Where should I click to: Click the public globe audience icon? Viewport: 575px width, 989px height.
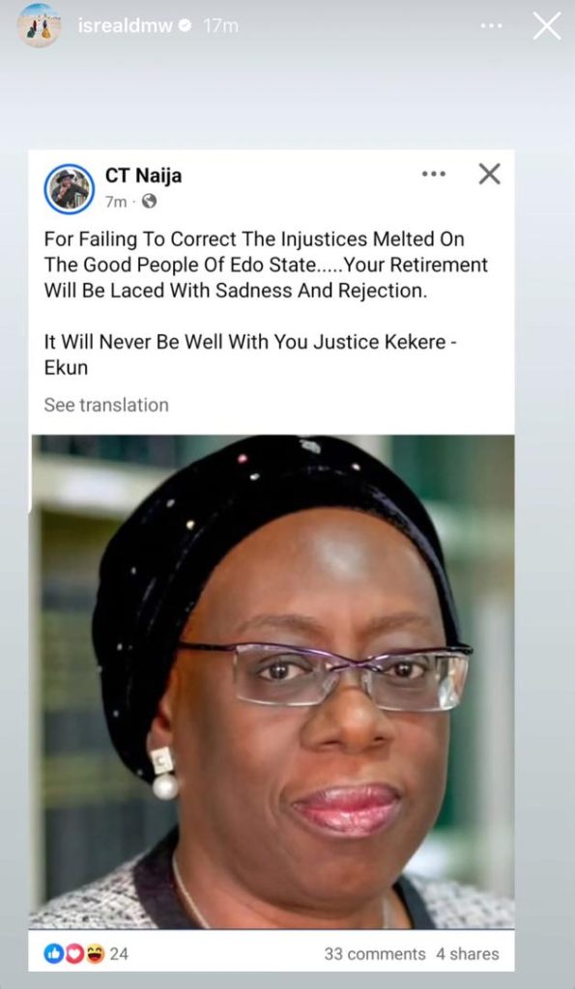tap(149, 201)
